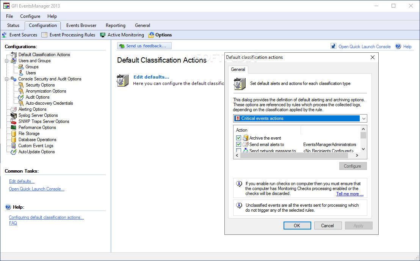420x261 pixels.
Task: Click the OK button in dialog
Action: coord(297,226)
